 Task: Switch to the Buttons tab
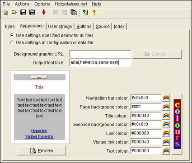coord(84,27)
